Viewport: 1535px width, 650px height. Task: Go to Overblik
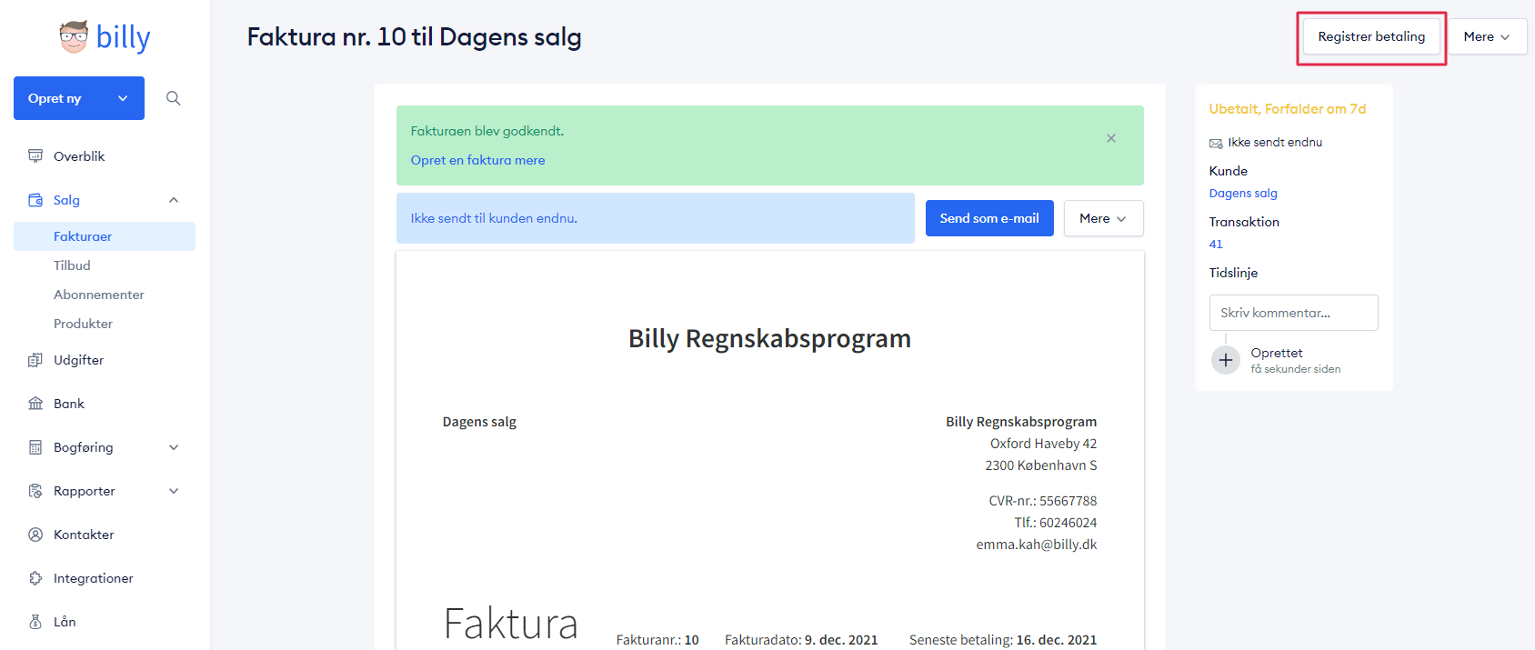point(79,156)
